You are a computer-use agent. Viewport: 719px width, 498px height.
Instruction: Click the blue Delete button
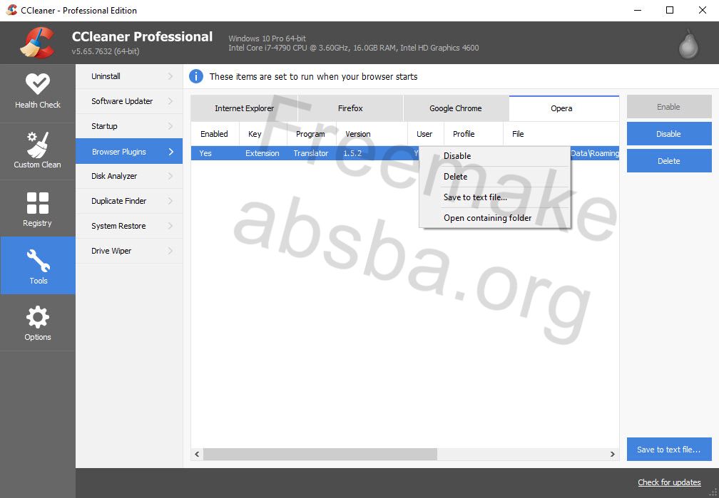669,161
